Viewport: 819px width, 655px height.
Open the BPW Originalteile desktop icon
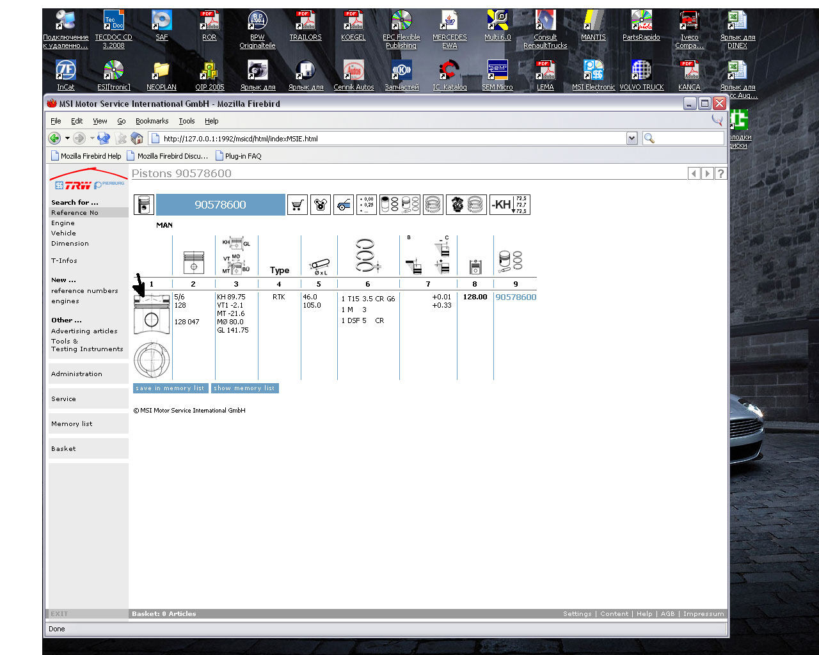[257, 29]
